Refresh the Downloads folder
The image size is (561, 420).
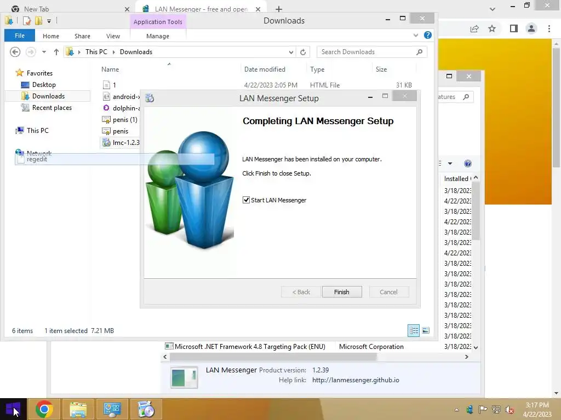303,52
